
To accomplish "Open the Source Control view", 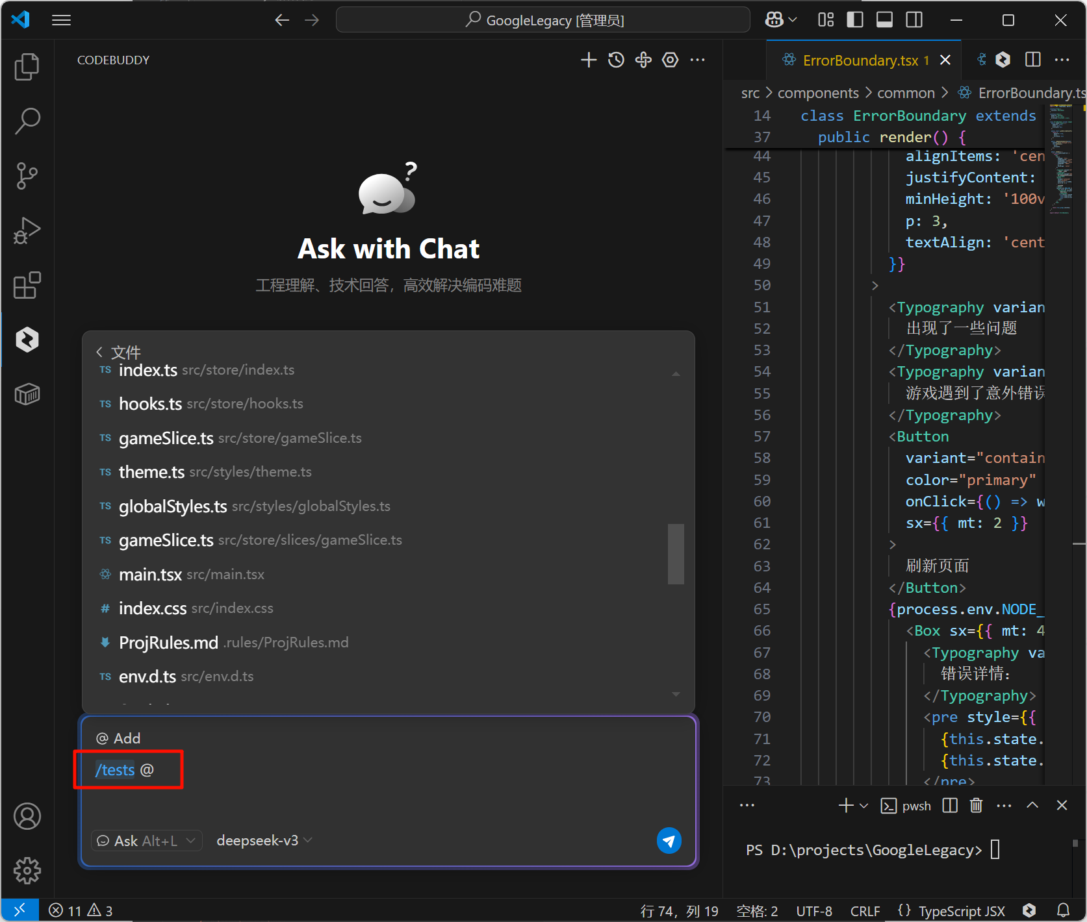I will [27, 175].
